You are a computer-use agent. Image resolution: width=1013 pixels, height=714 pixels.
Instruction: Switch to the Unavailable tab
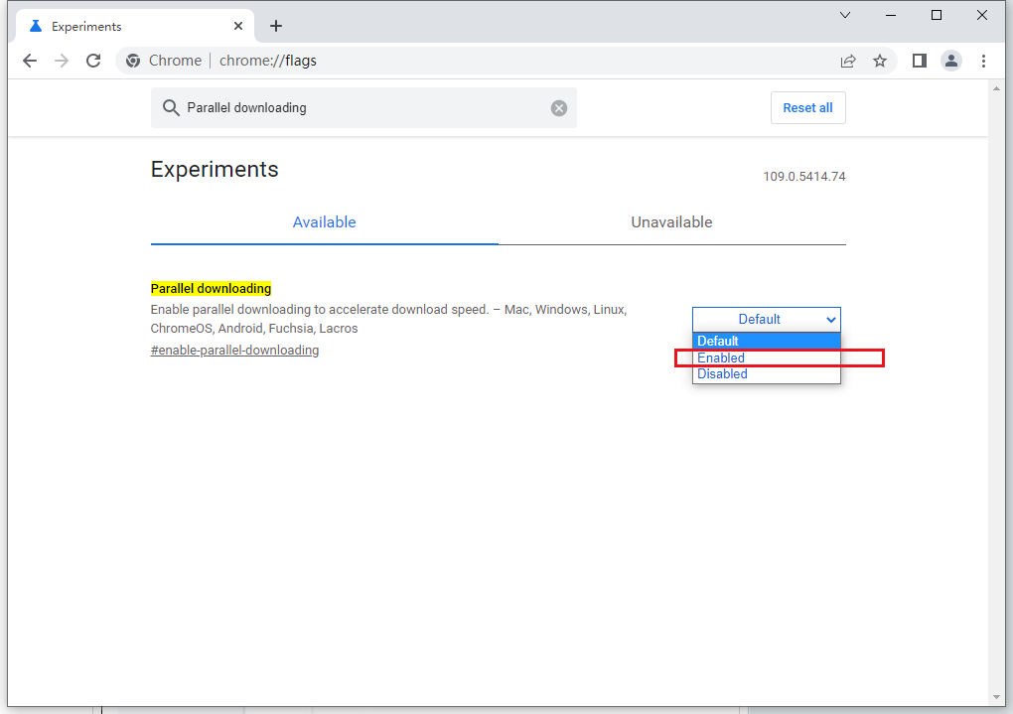[672, 222]
